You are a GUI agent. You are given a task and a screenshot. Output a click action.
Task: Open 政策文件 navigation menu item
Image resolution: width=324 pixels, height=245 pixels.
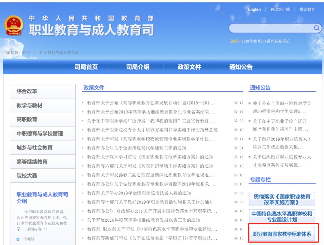[x=189, y=67]
